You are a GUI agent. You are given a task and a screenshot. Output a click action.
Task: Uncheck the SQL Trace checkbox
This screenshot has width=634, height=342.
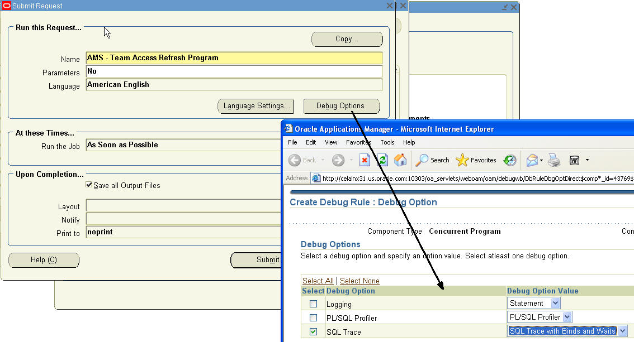(313, 331)
